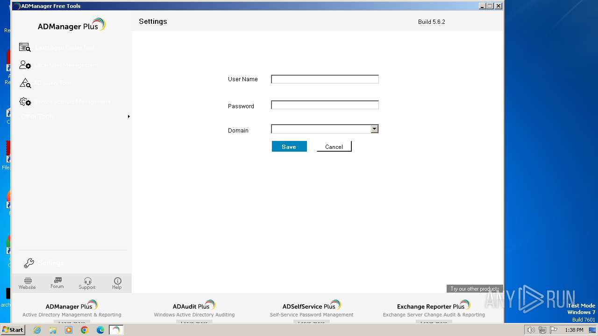The height and width of the screenshot is (336, 598).
Task: Open Local User Management icon
Action: pos(25,65)
